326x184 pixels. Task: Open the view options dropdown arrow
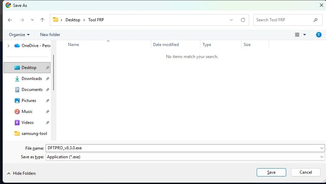(x=304, y=35)
